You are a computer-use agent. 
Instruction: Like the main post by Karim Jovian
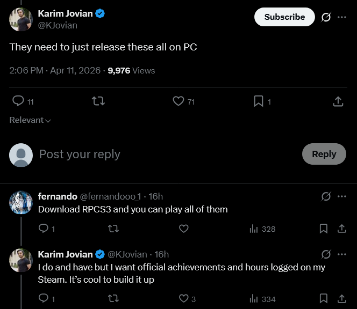coord(178,101)
